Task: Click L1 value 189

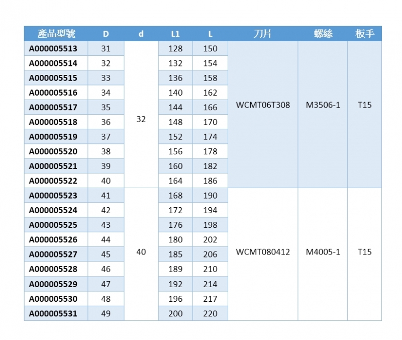Action: (175, 269)
